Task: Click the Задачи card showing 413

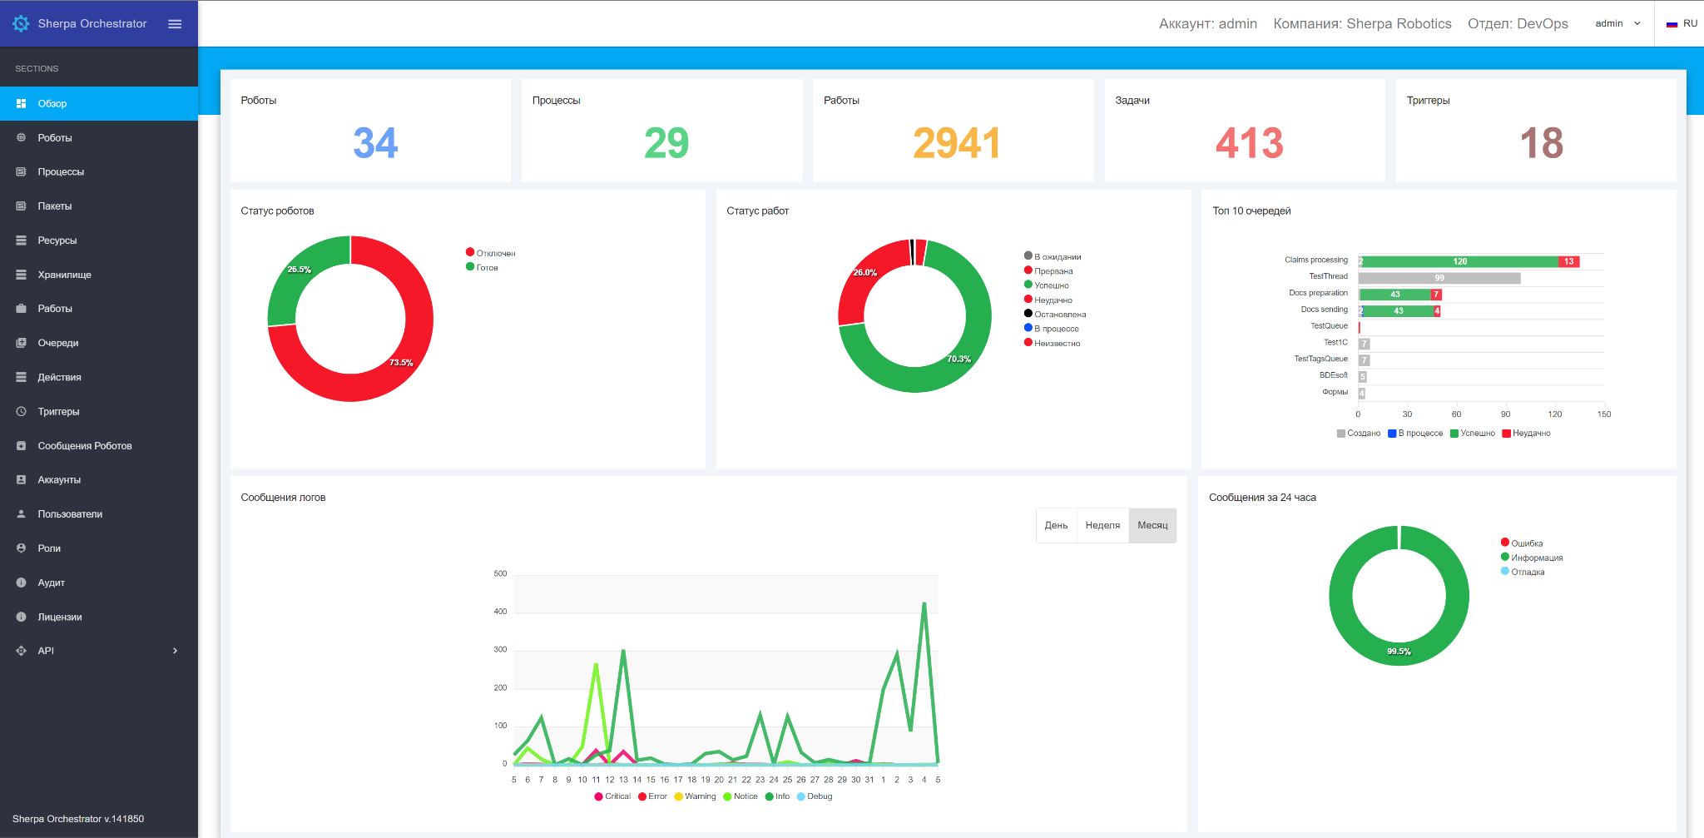Action: [1245, 131]
